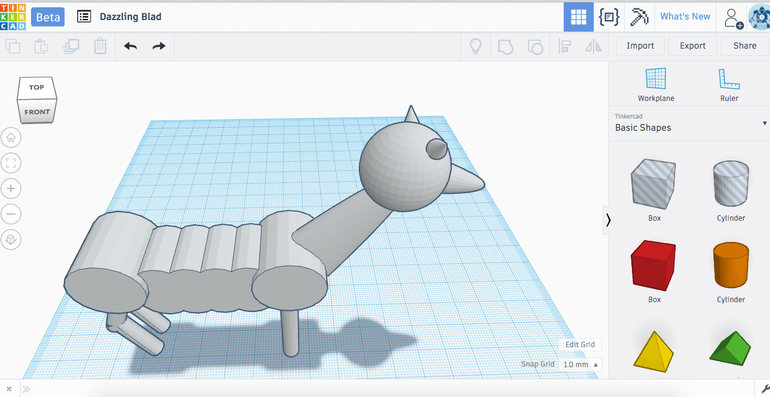Click the Edit Grid button
This screenshot has height=397, width=770.
(x=580, y=345)
